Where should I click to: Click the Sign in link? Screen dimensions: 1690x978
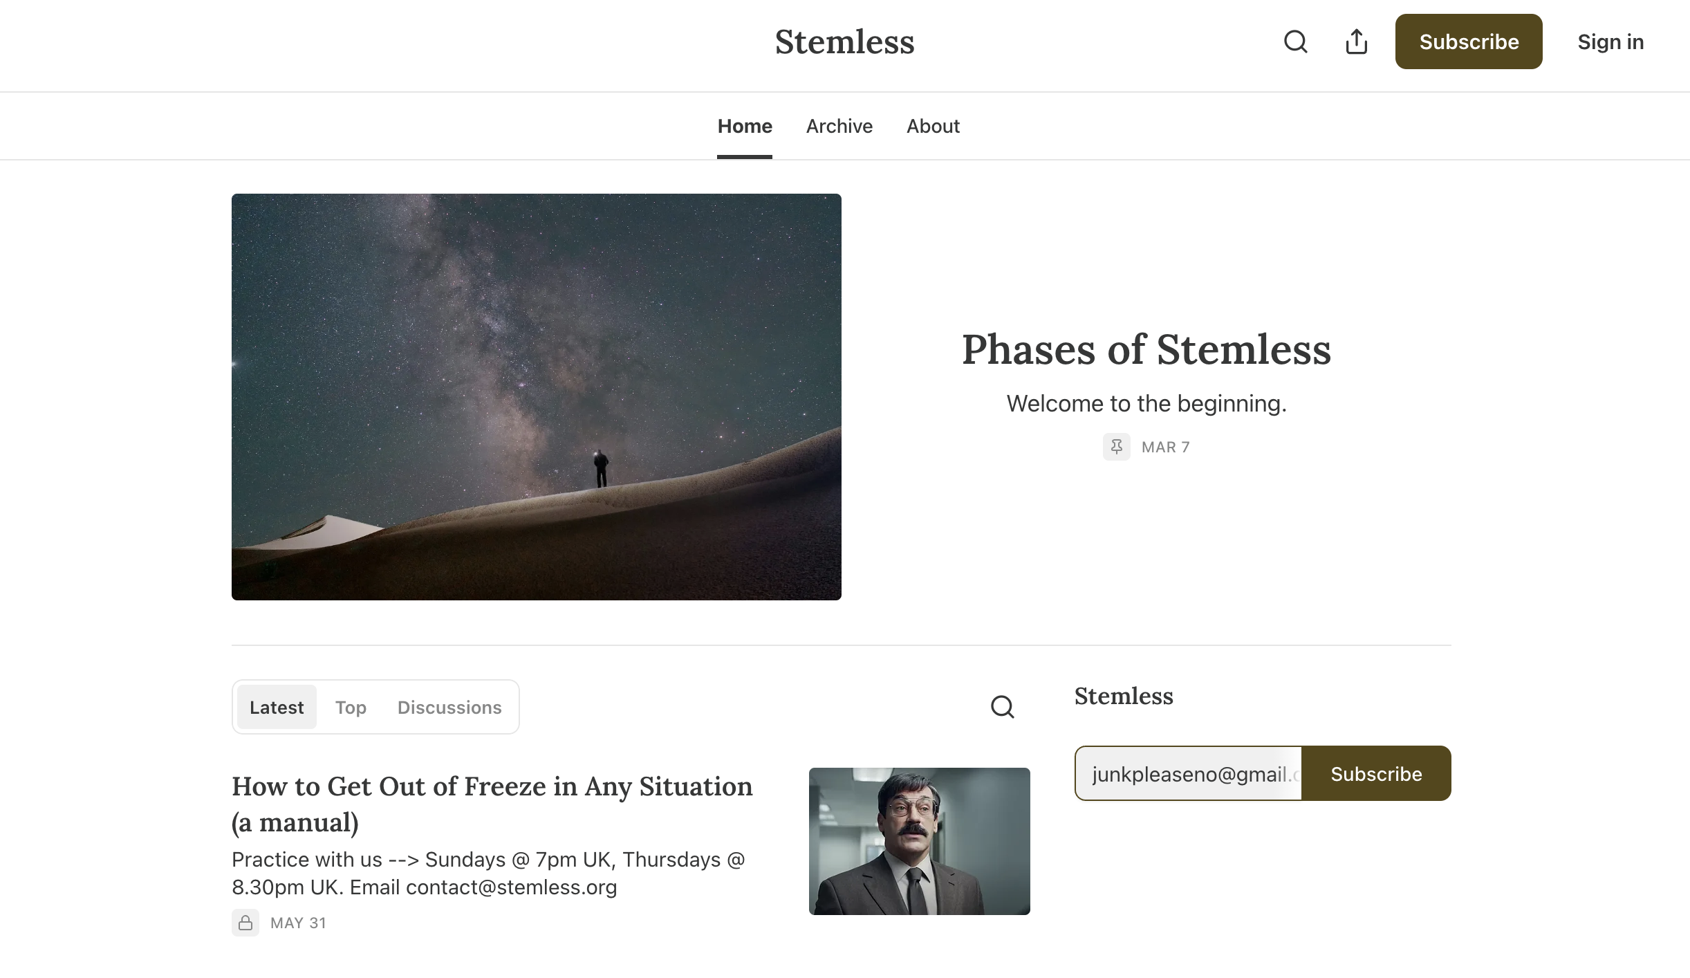[x=1610, y=41]
